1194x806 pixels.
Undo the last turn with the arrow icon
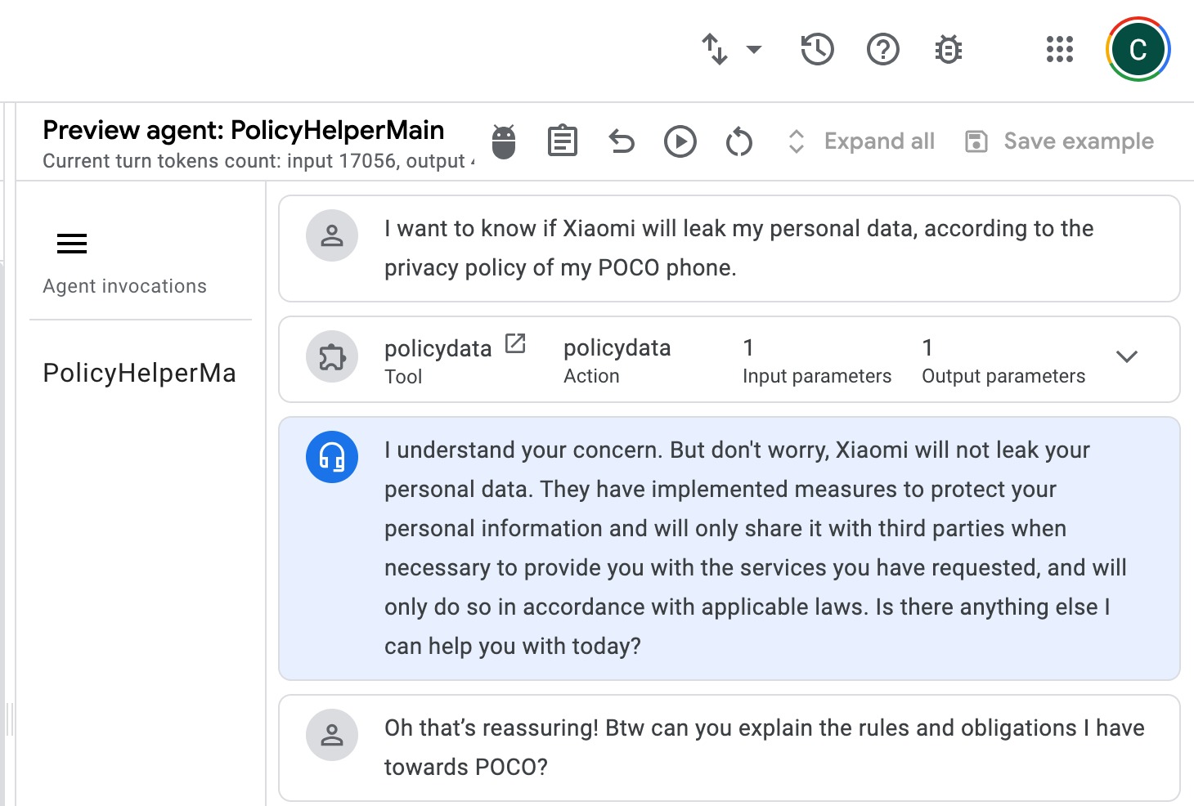click(x=622, y=141)
